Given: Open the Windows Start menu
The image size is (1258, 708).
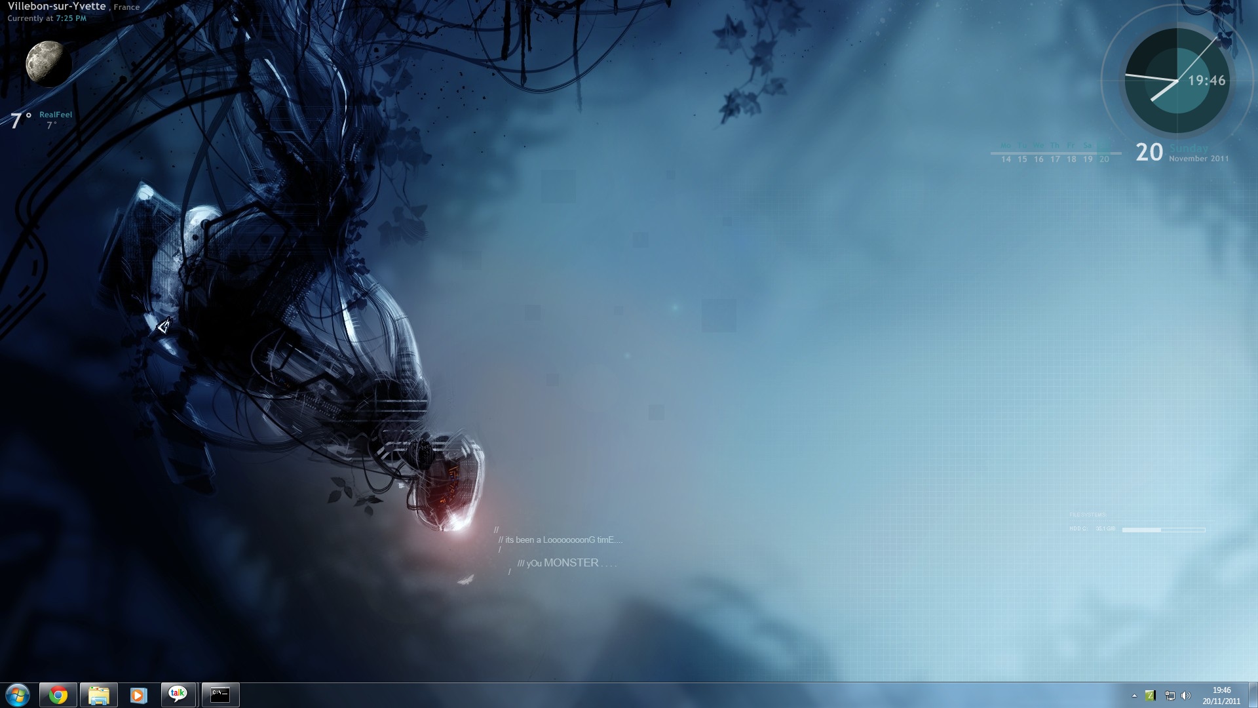Looking at the screenshot, I should [18, 695].
